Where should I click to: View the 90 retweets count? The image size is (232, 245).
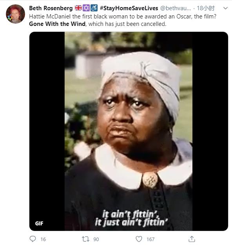(96, 239)
